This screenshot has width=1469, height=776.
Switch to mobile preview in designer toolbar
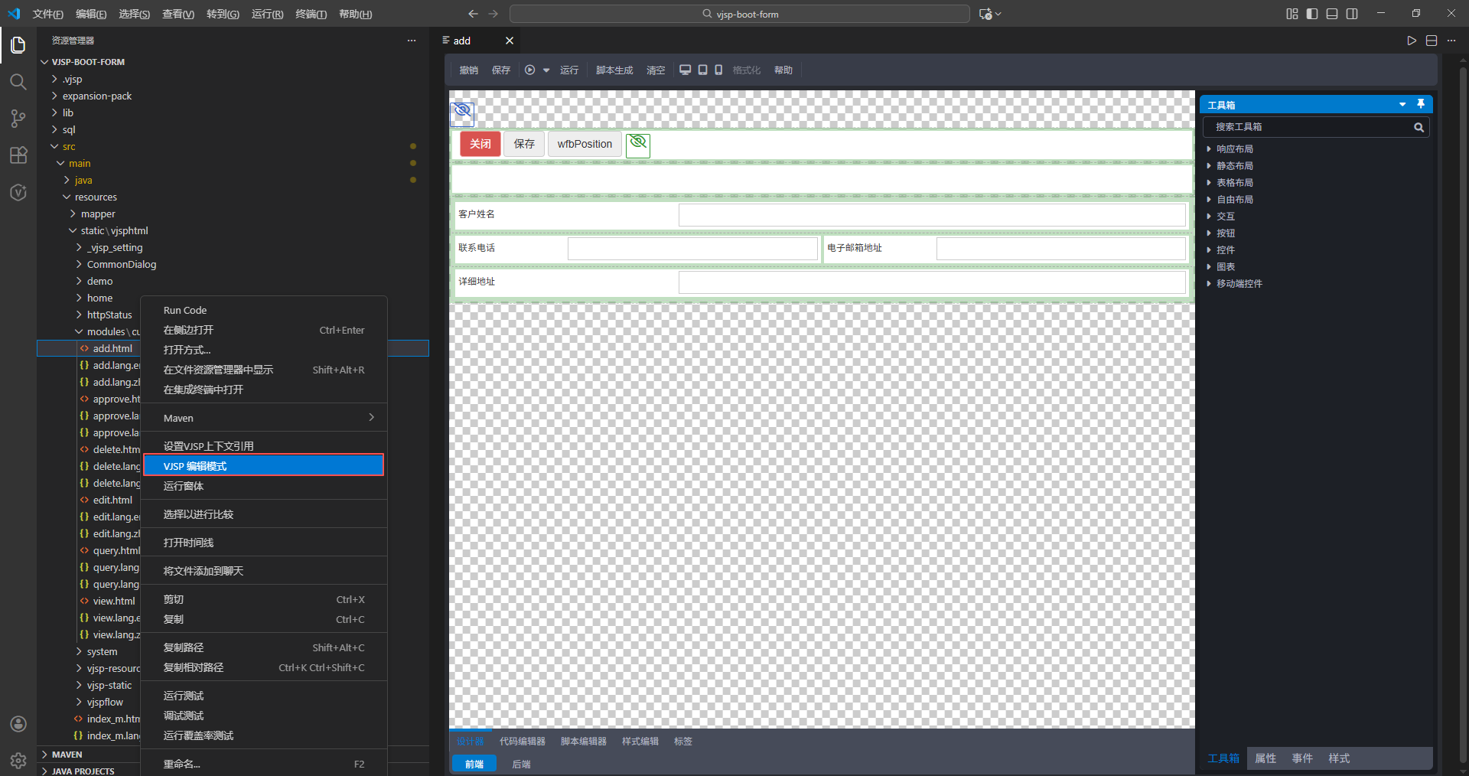[x=718, y=70]
